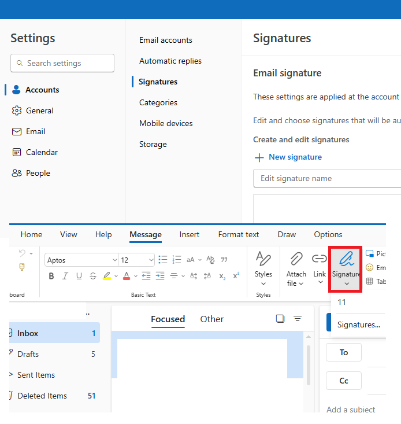Expand the Sent Items folder
Image resolution: width=401 pixels, height=424 pixels.
[x=11, y=374]
